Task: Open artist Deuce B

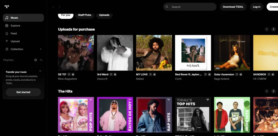Action: pyautogui.click(x=102, y=79)
